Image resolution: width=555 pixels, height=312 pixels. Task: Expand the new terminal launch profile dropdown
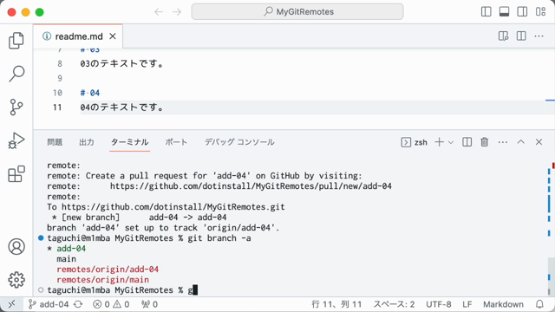[x=451, y=142]
